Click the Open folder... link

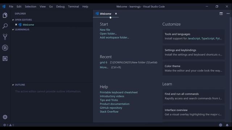point(108,34)
